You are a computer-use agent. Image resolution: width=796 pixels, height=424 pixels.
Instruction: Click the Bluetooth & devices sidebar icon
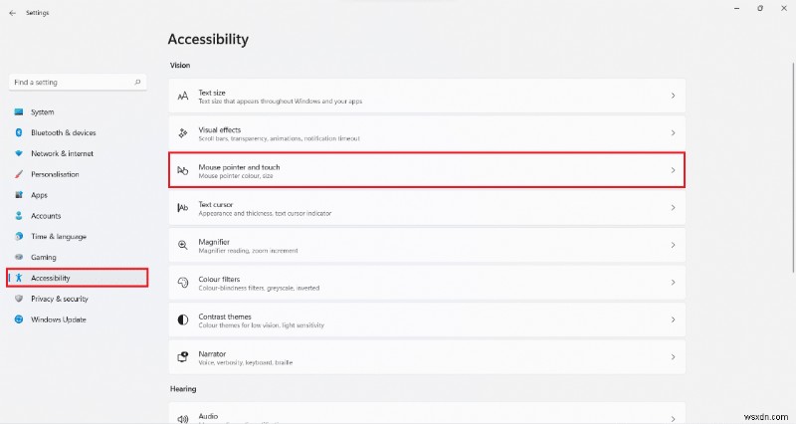tap(18, 132)
